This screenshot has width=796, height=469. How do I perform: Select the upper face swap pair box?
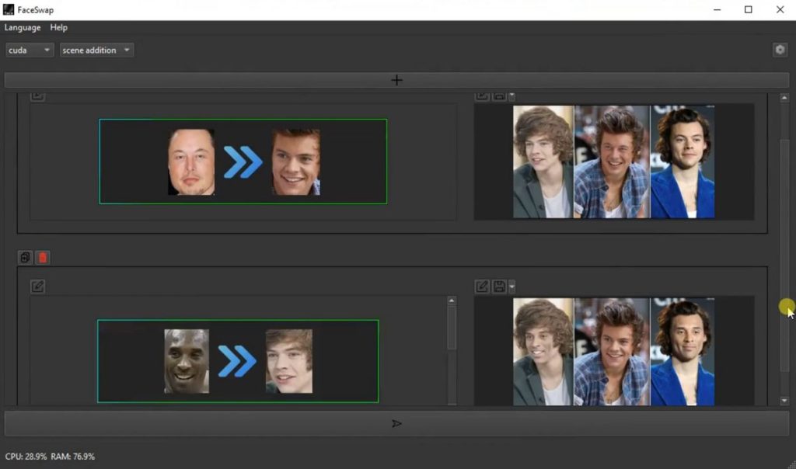[243, 162]
